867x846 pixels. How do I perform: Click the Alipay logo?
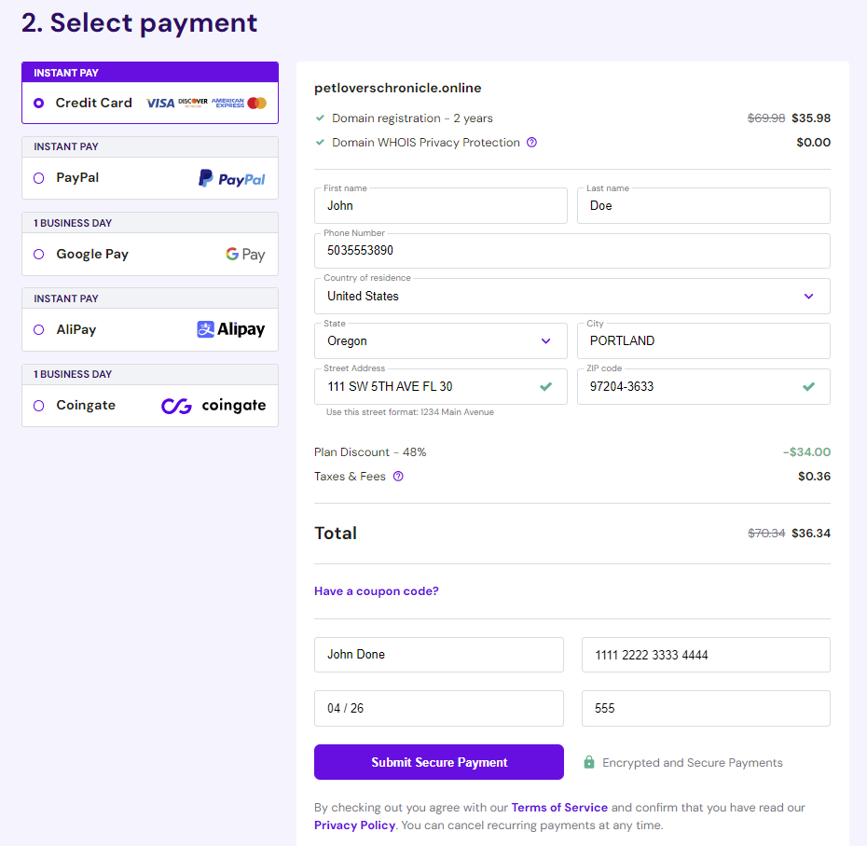coord(230,328)
